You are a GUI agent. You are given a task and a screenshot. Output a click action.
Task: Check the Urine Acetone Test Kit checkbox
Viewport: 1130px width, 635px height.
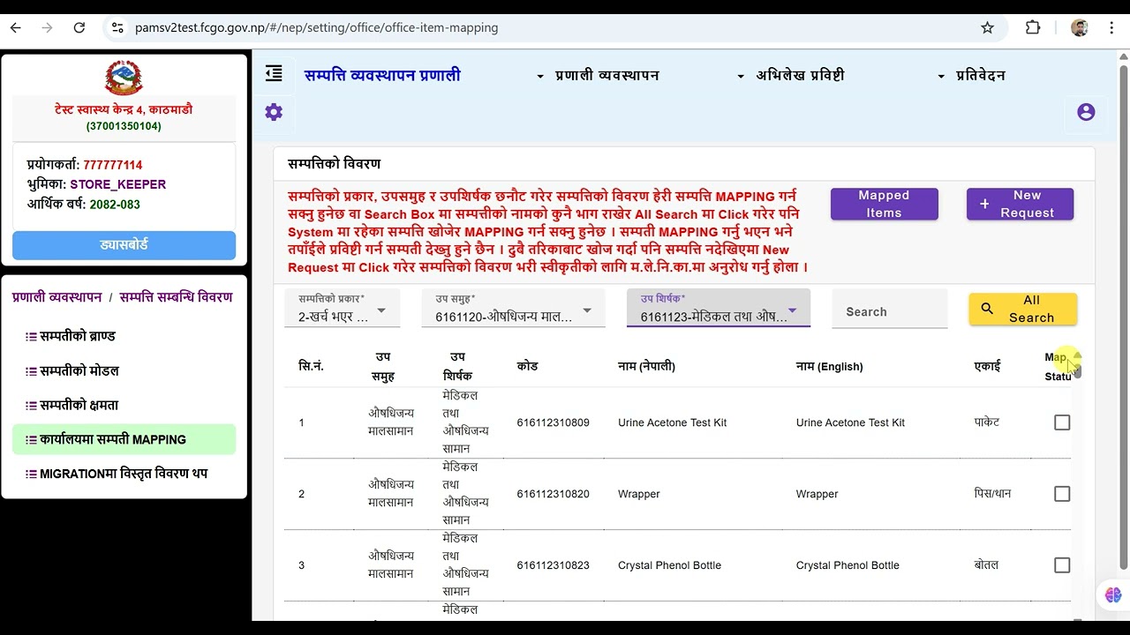tap(1062, 422)
